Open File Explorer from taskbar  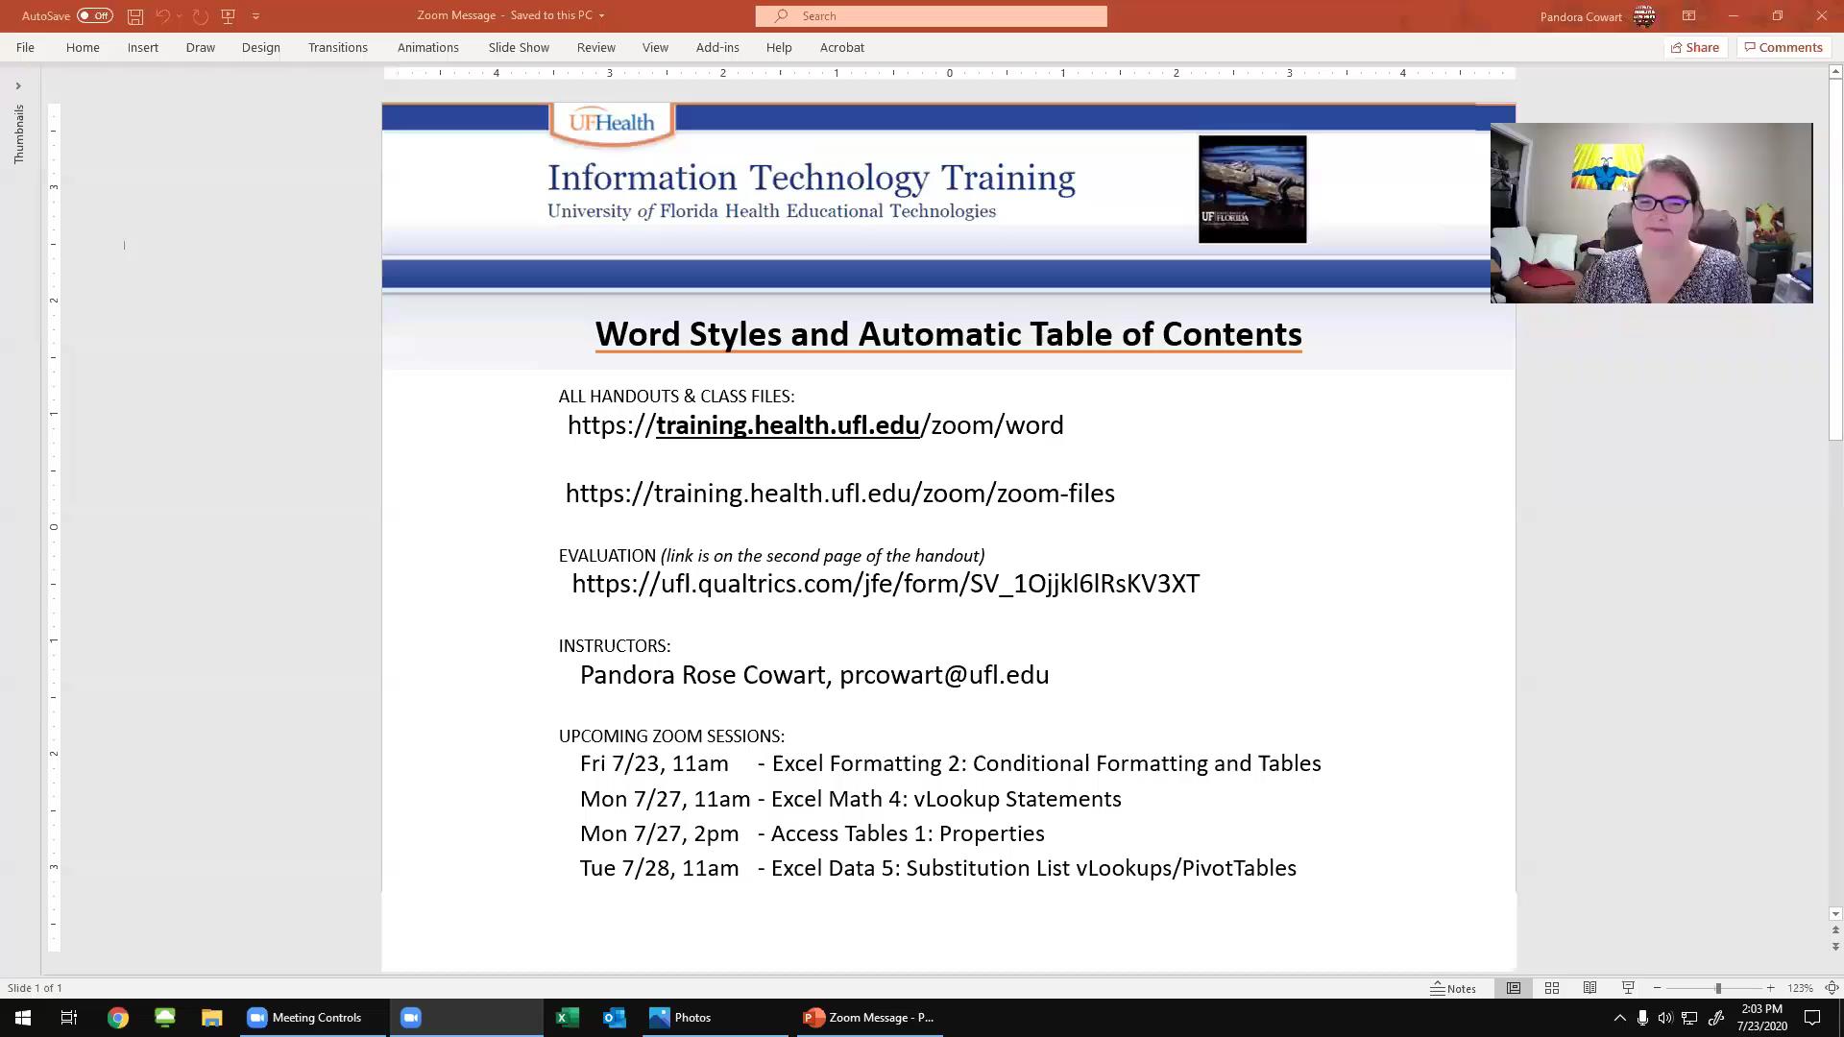[x=211, y=1018]
